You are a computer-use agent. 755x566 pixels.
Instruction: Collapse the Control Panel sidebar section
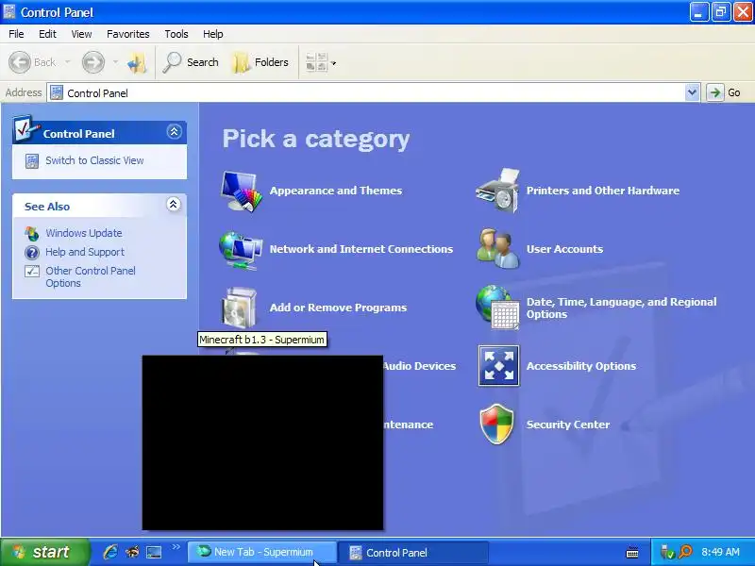pos(174,131)
